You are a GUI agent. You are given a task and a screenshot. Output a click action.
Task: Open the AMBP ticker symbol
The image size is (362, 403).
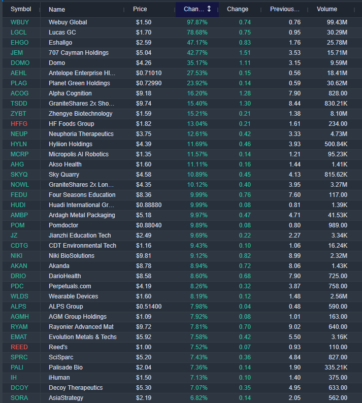click(x=19, y=215)
